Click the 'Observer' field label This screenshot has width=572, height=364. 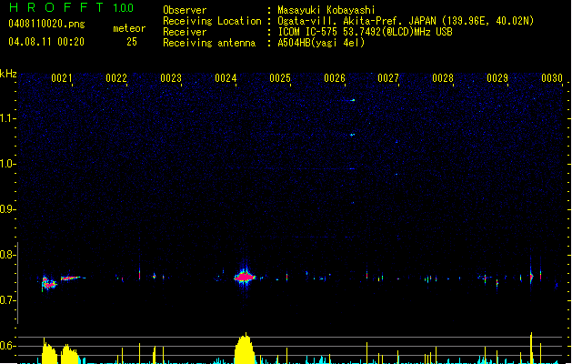[x=185, y=10]
